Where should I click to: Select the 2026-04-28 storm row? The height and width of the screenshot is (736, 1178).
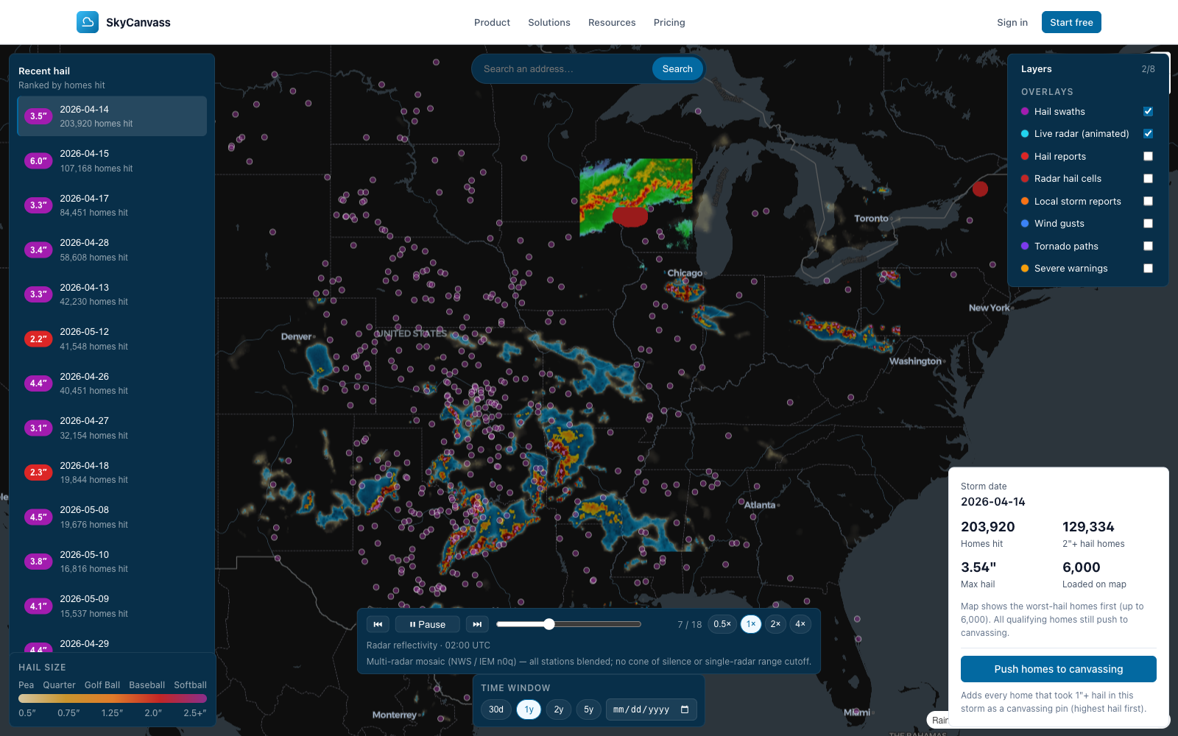(112, 250)
